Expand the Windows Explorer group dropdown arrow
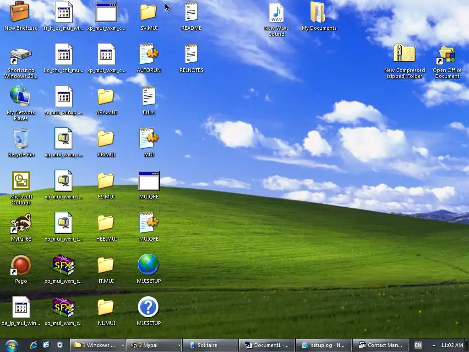 pyautogui.click(x=123, y=346)
